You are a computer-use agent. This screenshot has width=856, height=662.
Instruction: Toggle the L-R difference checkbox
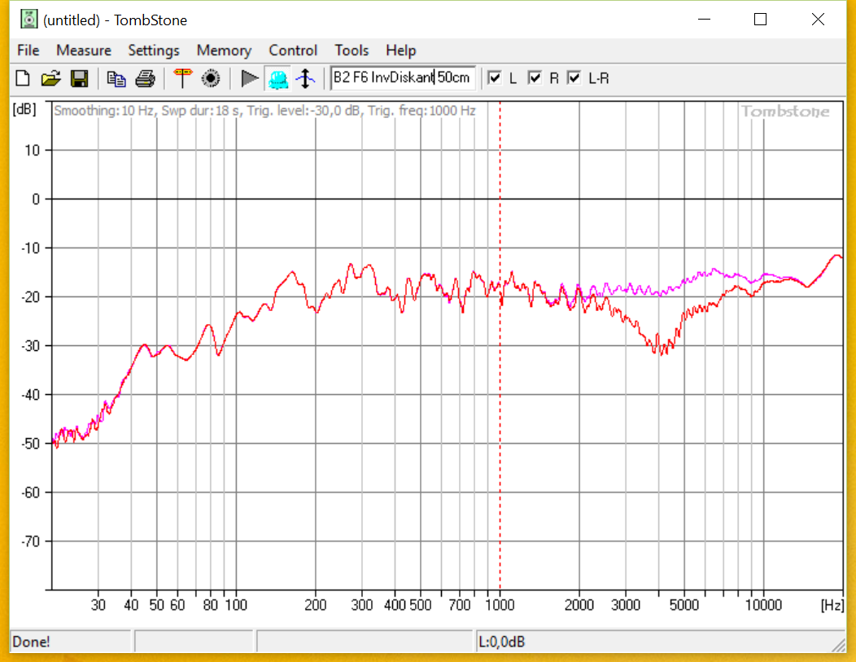574,78
